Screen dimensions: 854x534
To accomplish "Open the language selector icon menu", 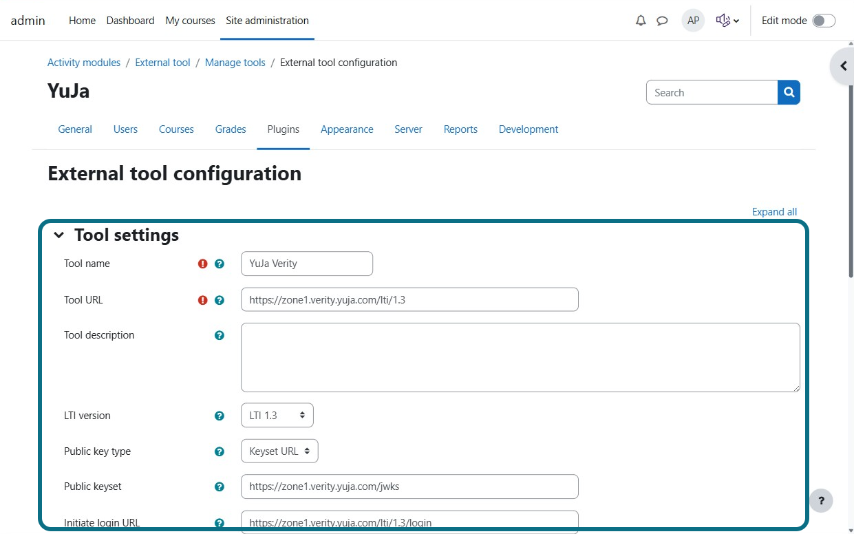I will pyautogui.click(x=727, y=21).
